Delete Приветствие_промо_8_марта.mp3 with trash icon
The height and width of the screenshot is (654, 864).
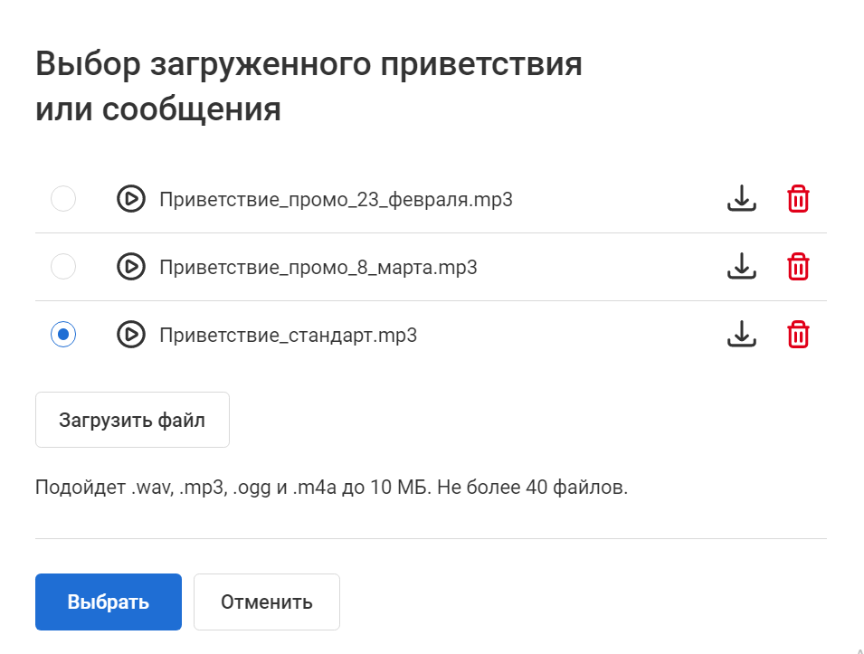point(798,266)
